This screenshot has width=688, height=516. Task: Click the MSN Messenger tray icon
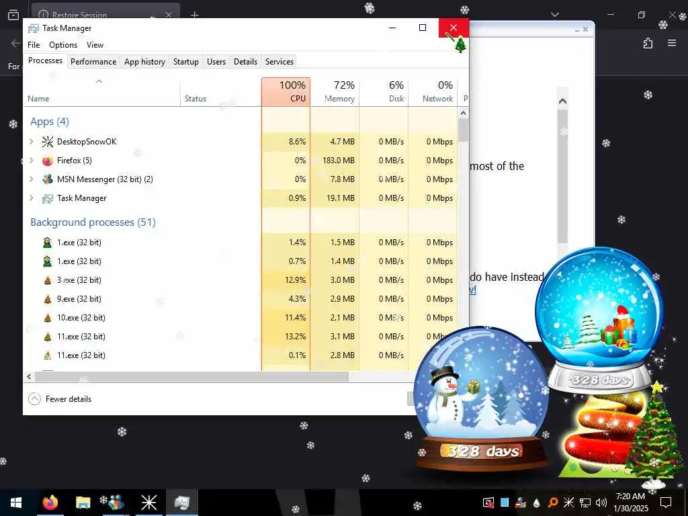click(x=521, y=503)
